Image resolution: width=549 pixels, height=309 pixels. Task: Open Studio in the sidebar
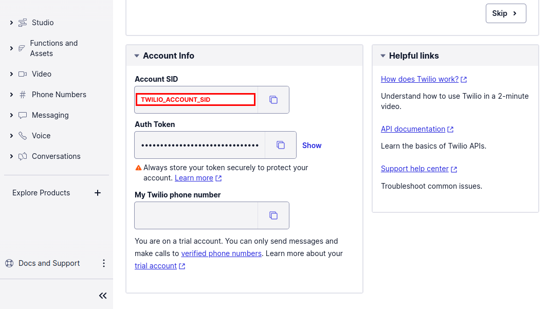[x=43, y=23]
